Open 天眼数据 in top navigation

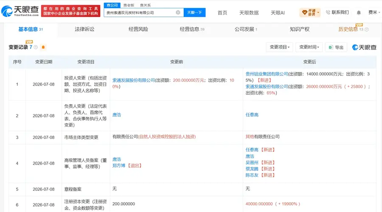pyautogui.click(x=249, y=13)
